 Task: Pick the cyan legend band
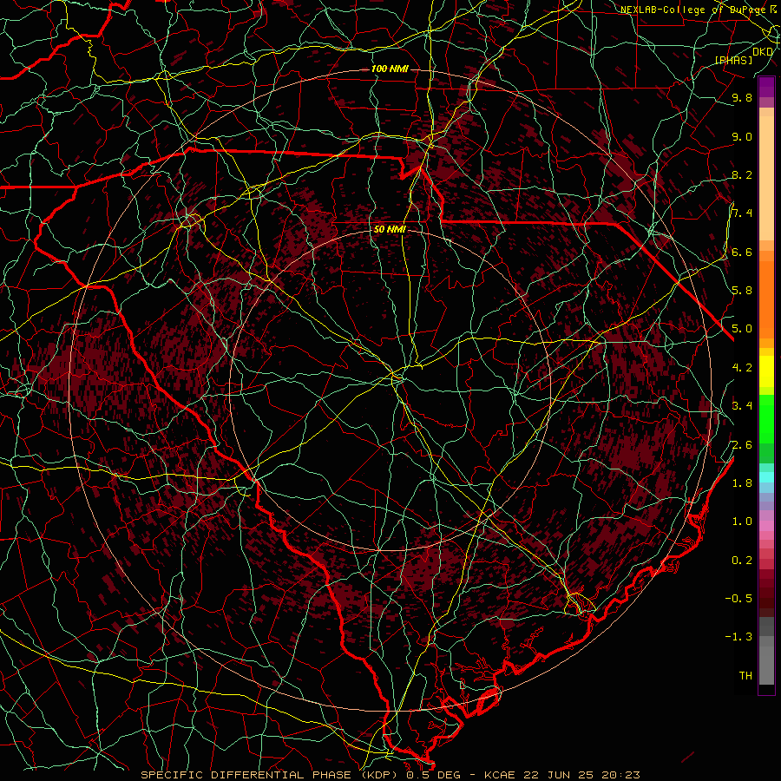[x=766, y=476]
